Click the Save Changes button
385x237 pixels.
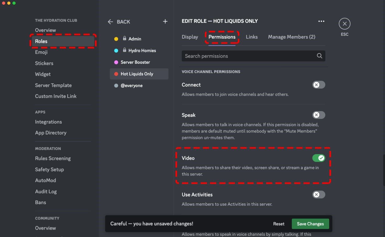310,224
